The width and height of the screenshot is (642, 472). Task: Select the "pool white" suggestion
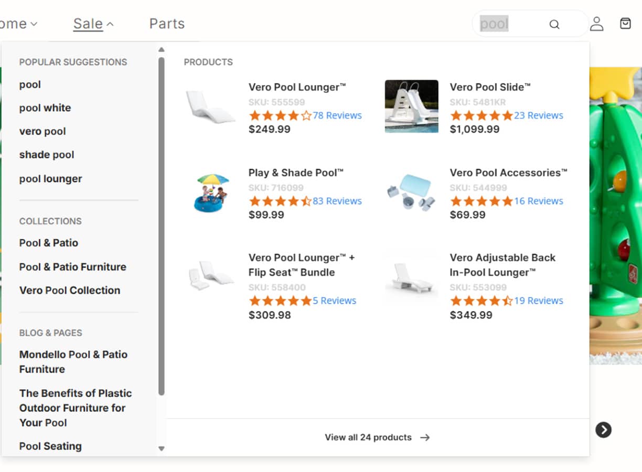click(x=45, y=108)
